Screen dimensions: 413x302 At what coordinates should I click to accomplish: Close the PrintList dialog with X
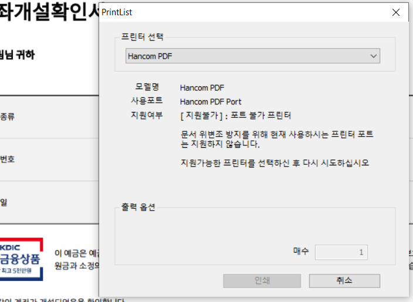pos(396,12)
